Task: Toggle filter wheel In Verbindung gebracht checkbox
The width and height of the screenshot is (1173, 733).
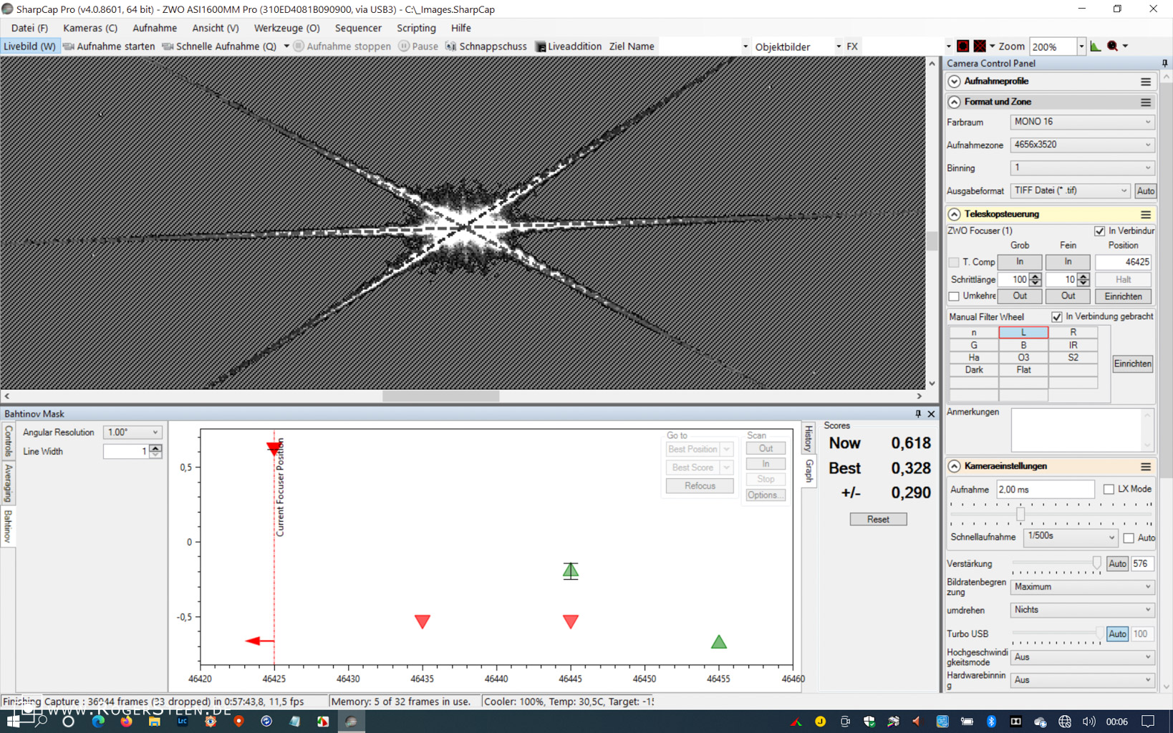Action: pyautogui.click(x=1056, y=316)
